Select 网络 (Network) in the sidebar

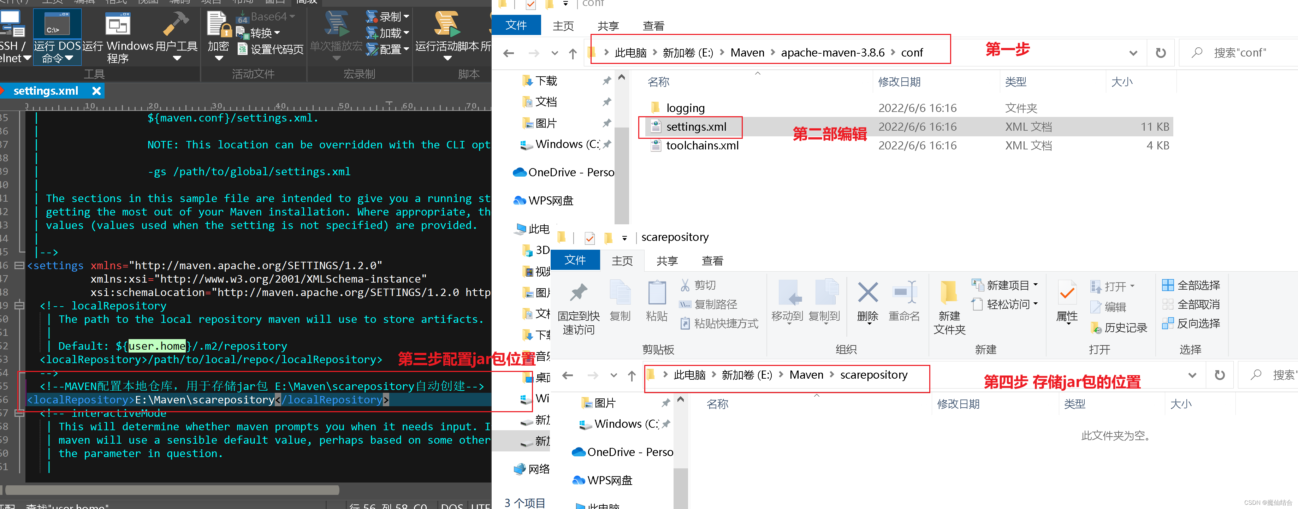click(531, 469)
